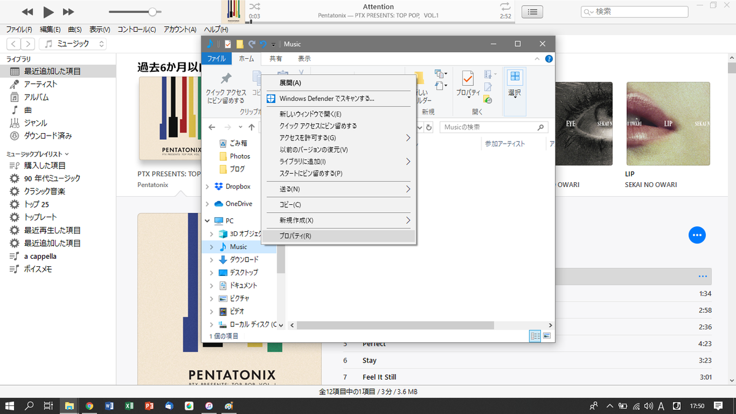This screenshot has width=736, height=414.
Task: Open ライブラリに追加(I) submenu
Action: click(x=339, y=162)
